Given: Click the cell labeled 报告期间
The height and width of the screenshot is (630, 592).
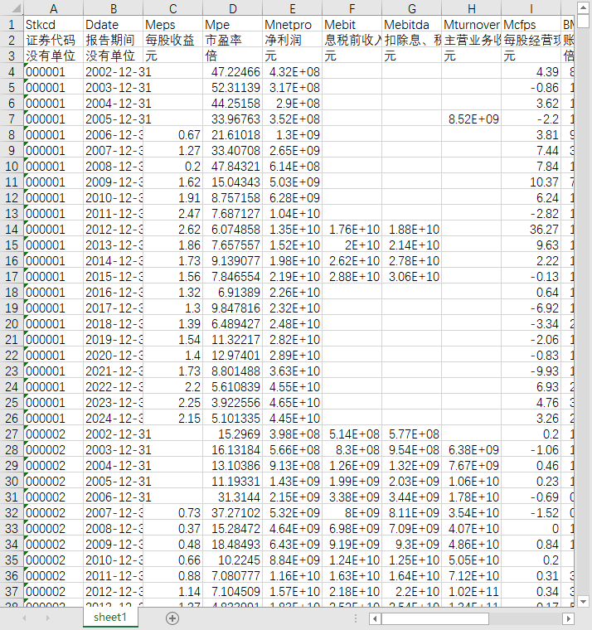Looking at the screenshot, I should tap(114, 40).
